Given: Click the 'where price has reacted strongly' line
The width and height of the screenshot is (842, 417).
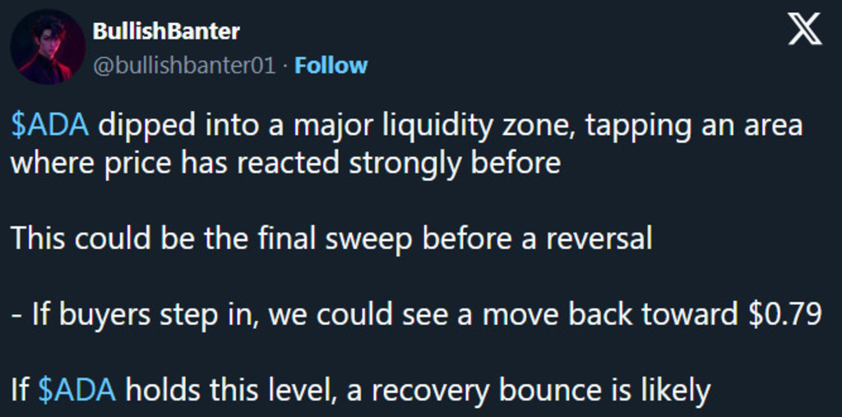Looking at the screenshot, I should coord(285,163).
